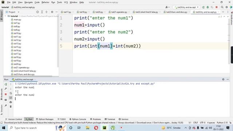Open Project panel options gear

tap(52, 12)
